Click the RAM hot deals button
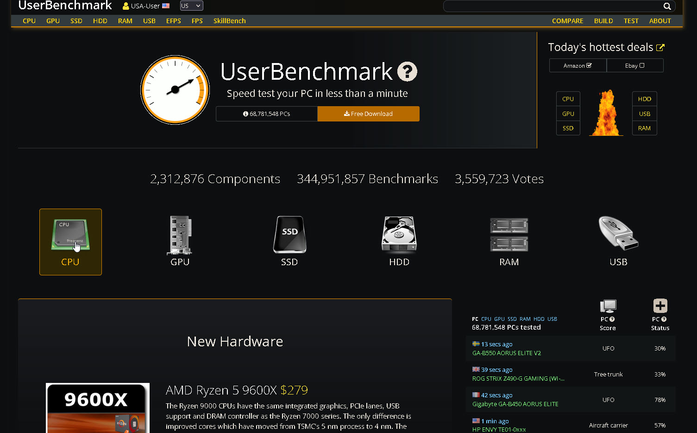 (x=645, y=128)
